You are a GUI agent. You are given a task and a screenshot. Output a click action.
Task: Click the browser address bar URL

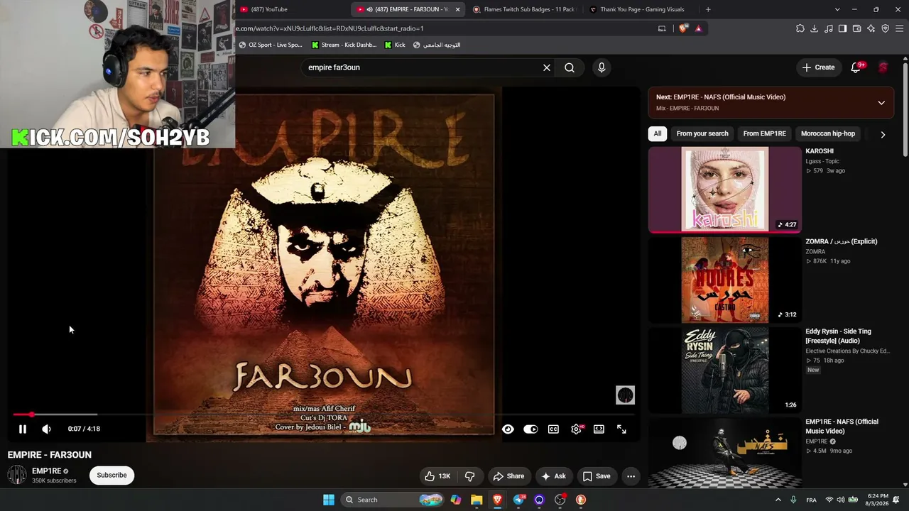330,28
